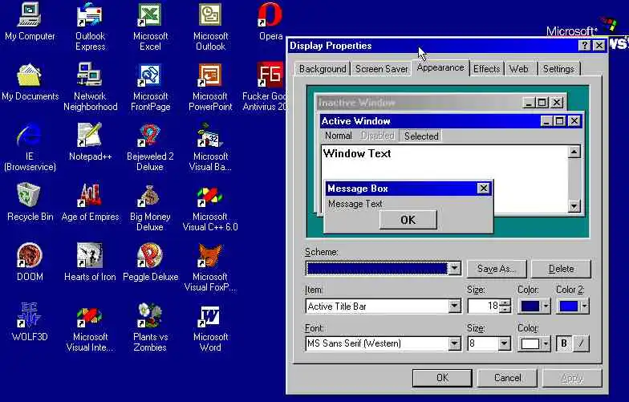The image size is (629, 402).
Task: Switch to the Effects tab
Action: pos(486,69)
